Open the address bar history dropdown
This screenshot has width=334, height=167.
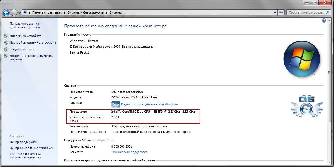274,12
